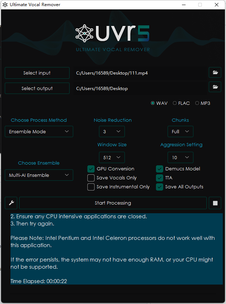This screenshot has width=226, height=304.
Task: Click the Aggression Setting label
Action: (181, 145)
